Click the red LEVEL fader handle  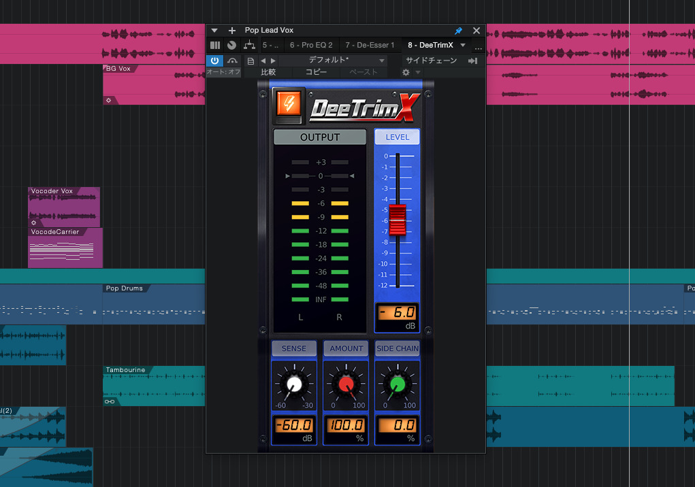pyautogui.click(x=397, y=220)
